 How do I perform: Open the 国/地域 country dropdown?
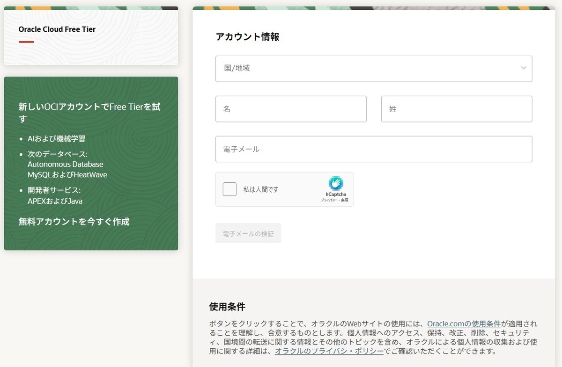click(x=374, y=69)
